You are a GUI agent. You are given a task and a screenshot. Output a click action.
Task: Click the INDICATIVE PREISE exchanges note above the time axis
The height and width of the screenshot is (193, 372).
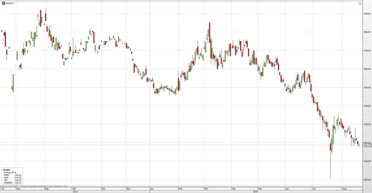pyautogui.click(x=34, y=186)
